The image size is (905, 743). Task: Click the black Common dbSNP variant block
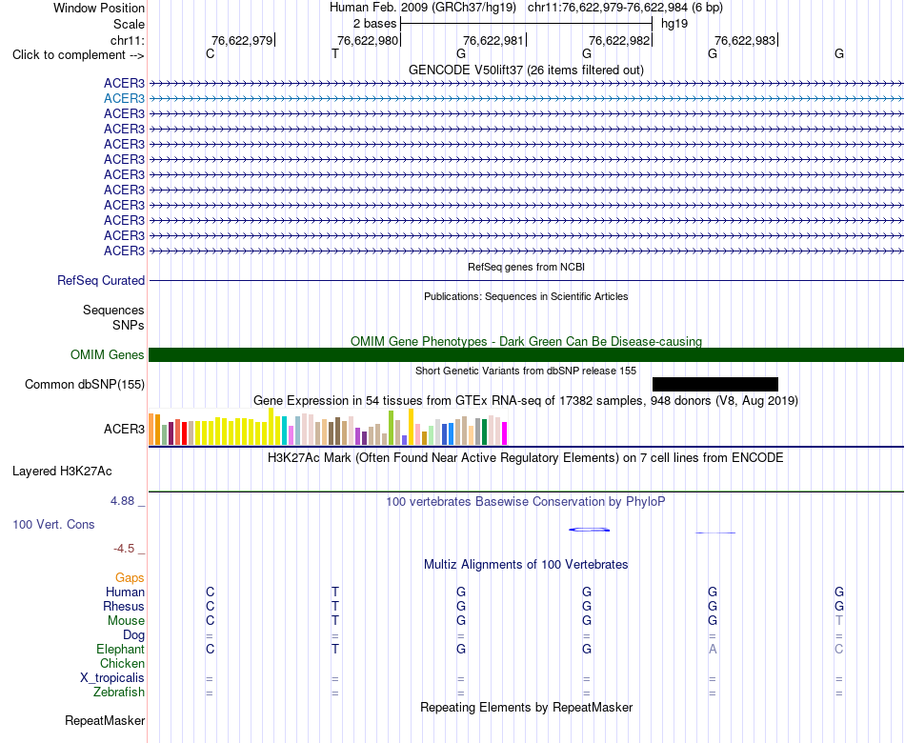pyautogui.click(x=715, y=385)
